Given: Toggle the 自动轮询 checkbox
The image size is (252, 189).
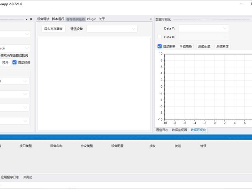Looking at the screenshot, I should click(x=14, y=62).
